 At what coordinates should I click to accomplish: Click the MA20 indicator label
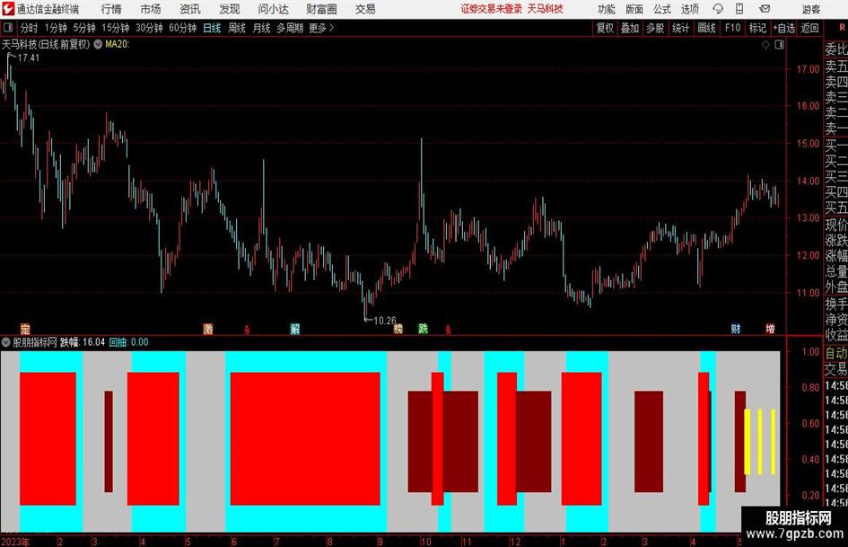(x=118, y=44)
